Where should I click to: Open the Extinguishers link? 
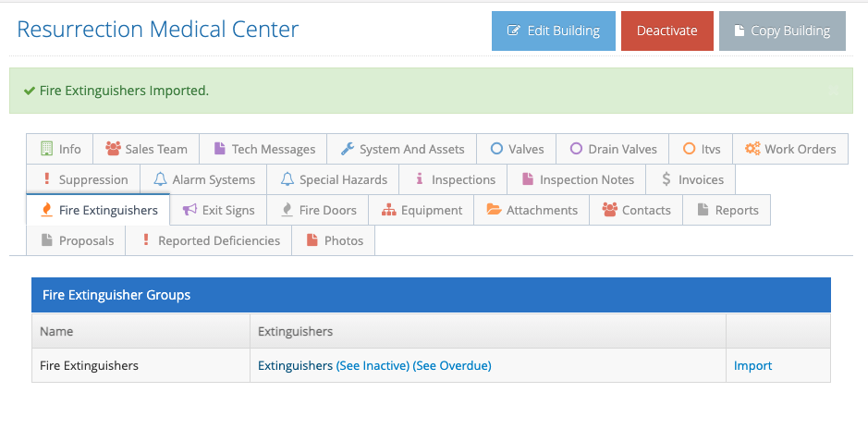pyautogui.click(x=295, y=365)
